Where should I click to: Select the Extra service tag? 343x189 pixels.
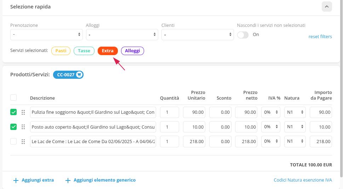coord(108,51)
